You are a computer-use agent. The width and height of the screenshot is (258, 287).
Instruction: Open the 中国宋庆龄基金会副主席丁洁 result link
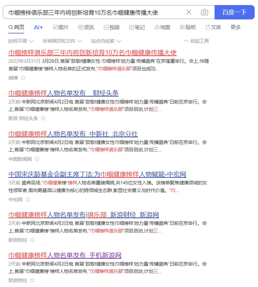(97, 174)
